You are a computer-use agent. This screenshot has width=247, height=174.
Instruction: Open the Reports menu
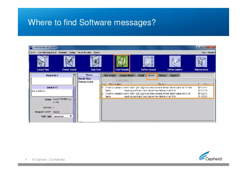click(x=63, y=52)
